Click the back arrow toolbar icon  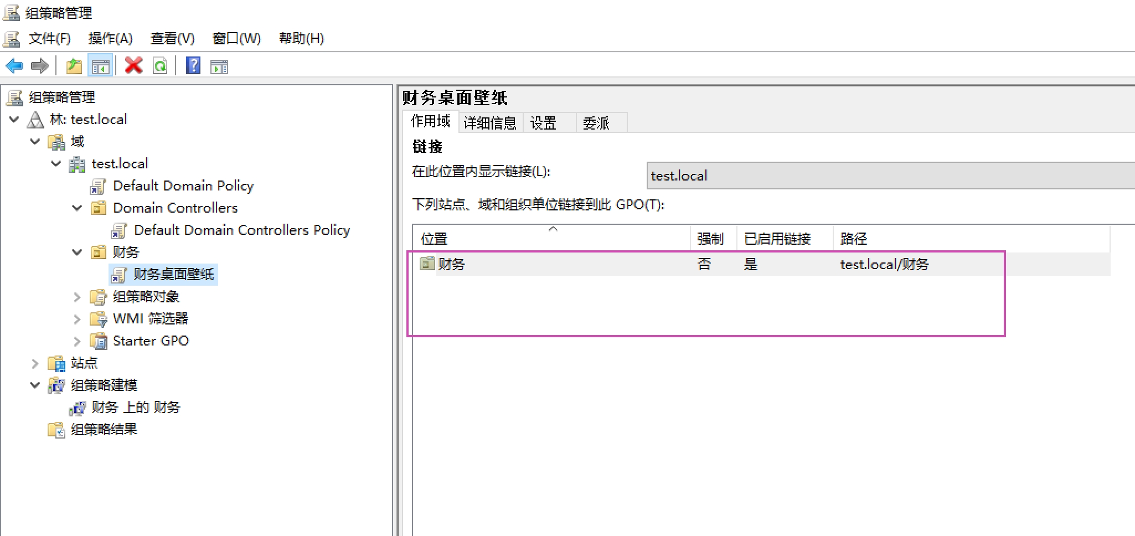pyautogui.click(x=14, y=66)
